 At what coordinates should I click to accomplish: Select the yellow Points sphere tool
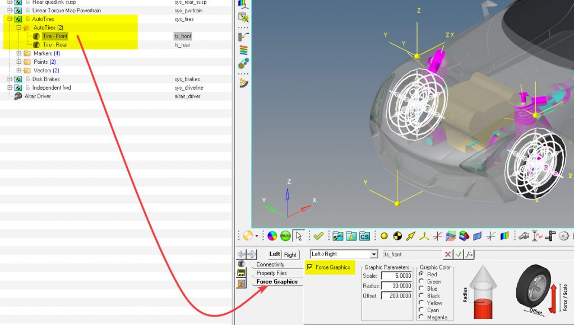384,236
